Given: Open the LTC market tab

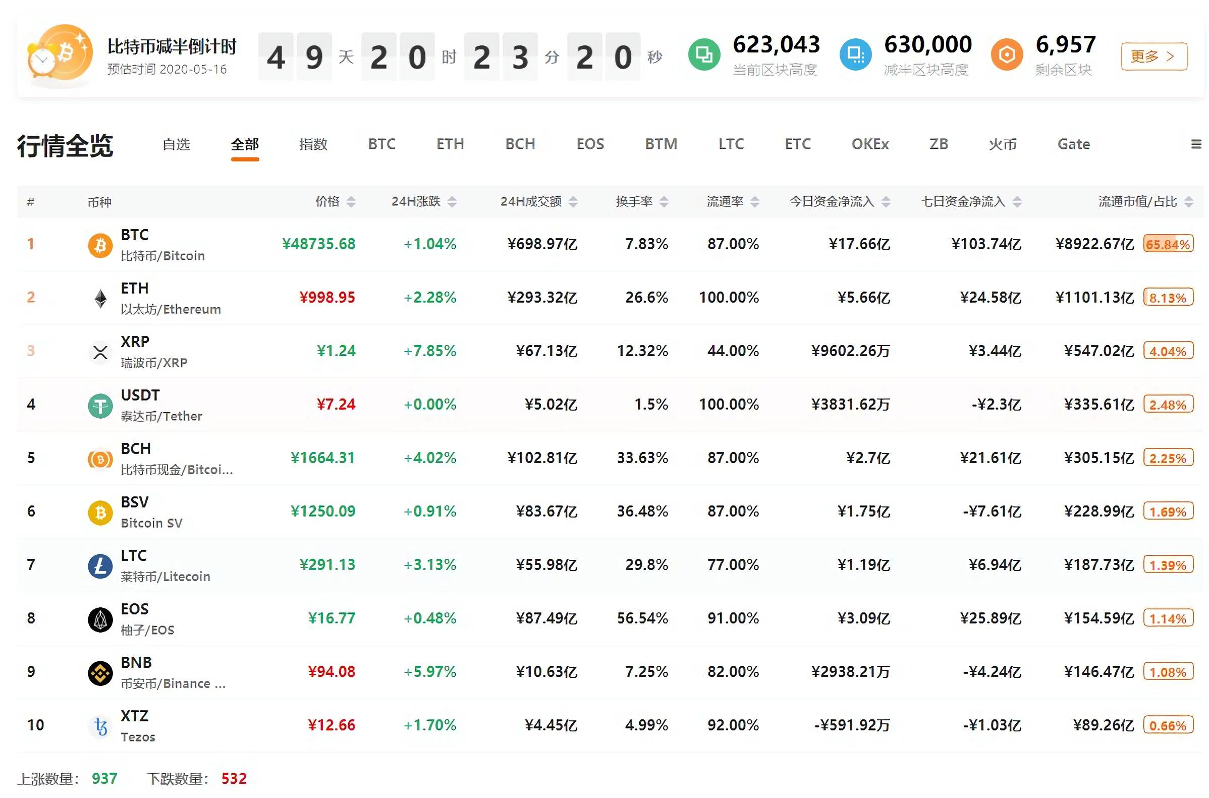Looking at the screenshot, I should click(731, 145).
